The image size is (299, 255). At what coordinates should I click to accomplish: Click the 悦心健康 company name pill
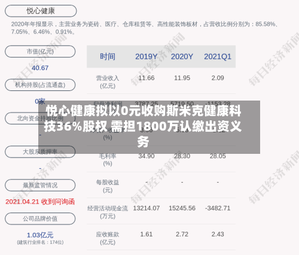(41, 11)
